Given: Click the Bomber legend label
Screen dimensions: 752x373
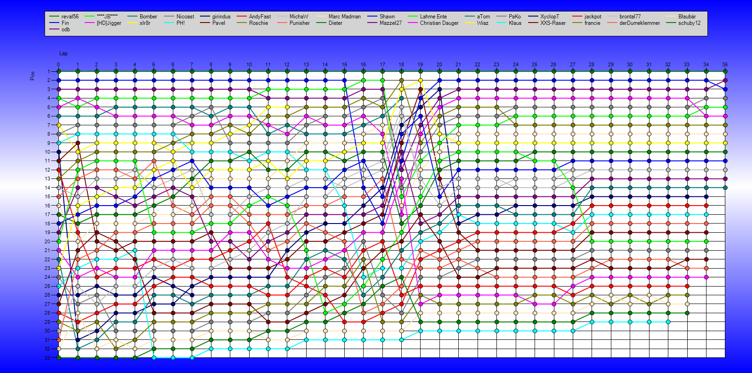Looking at the screenshot, I should pyautogui.click(x=142, y=17).
